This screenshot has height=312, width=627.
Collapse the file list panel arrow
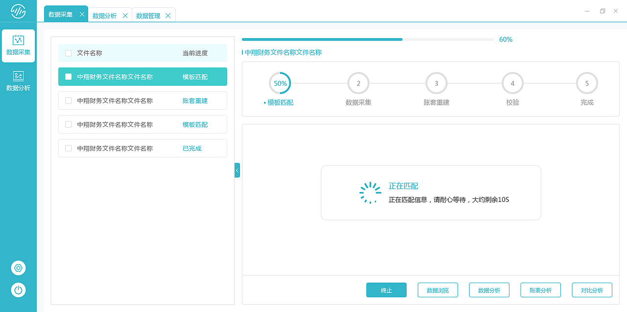click(237, 170)
